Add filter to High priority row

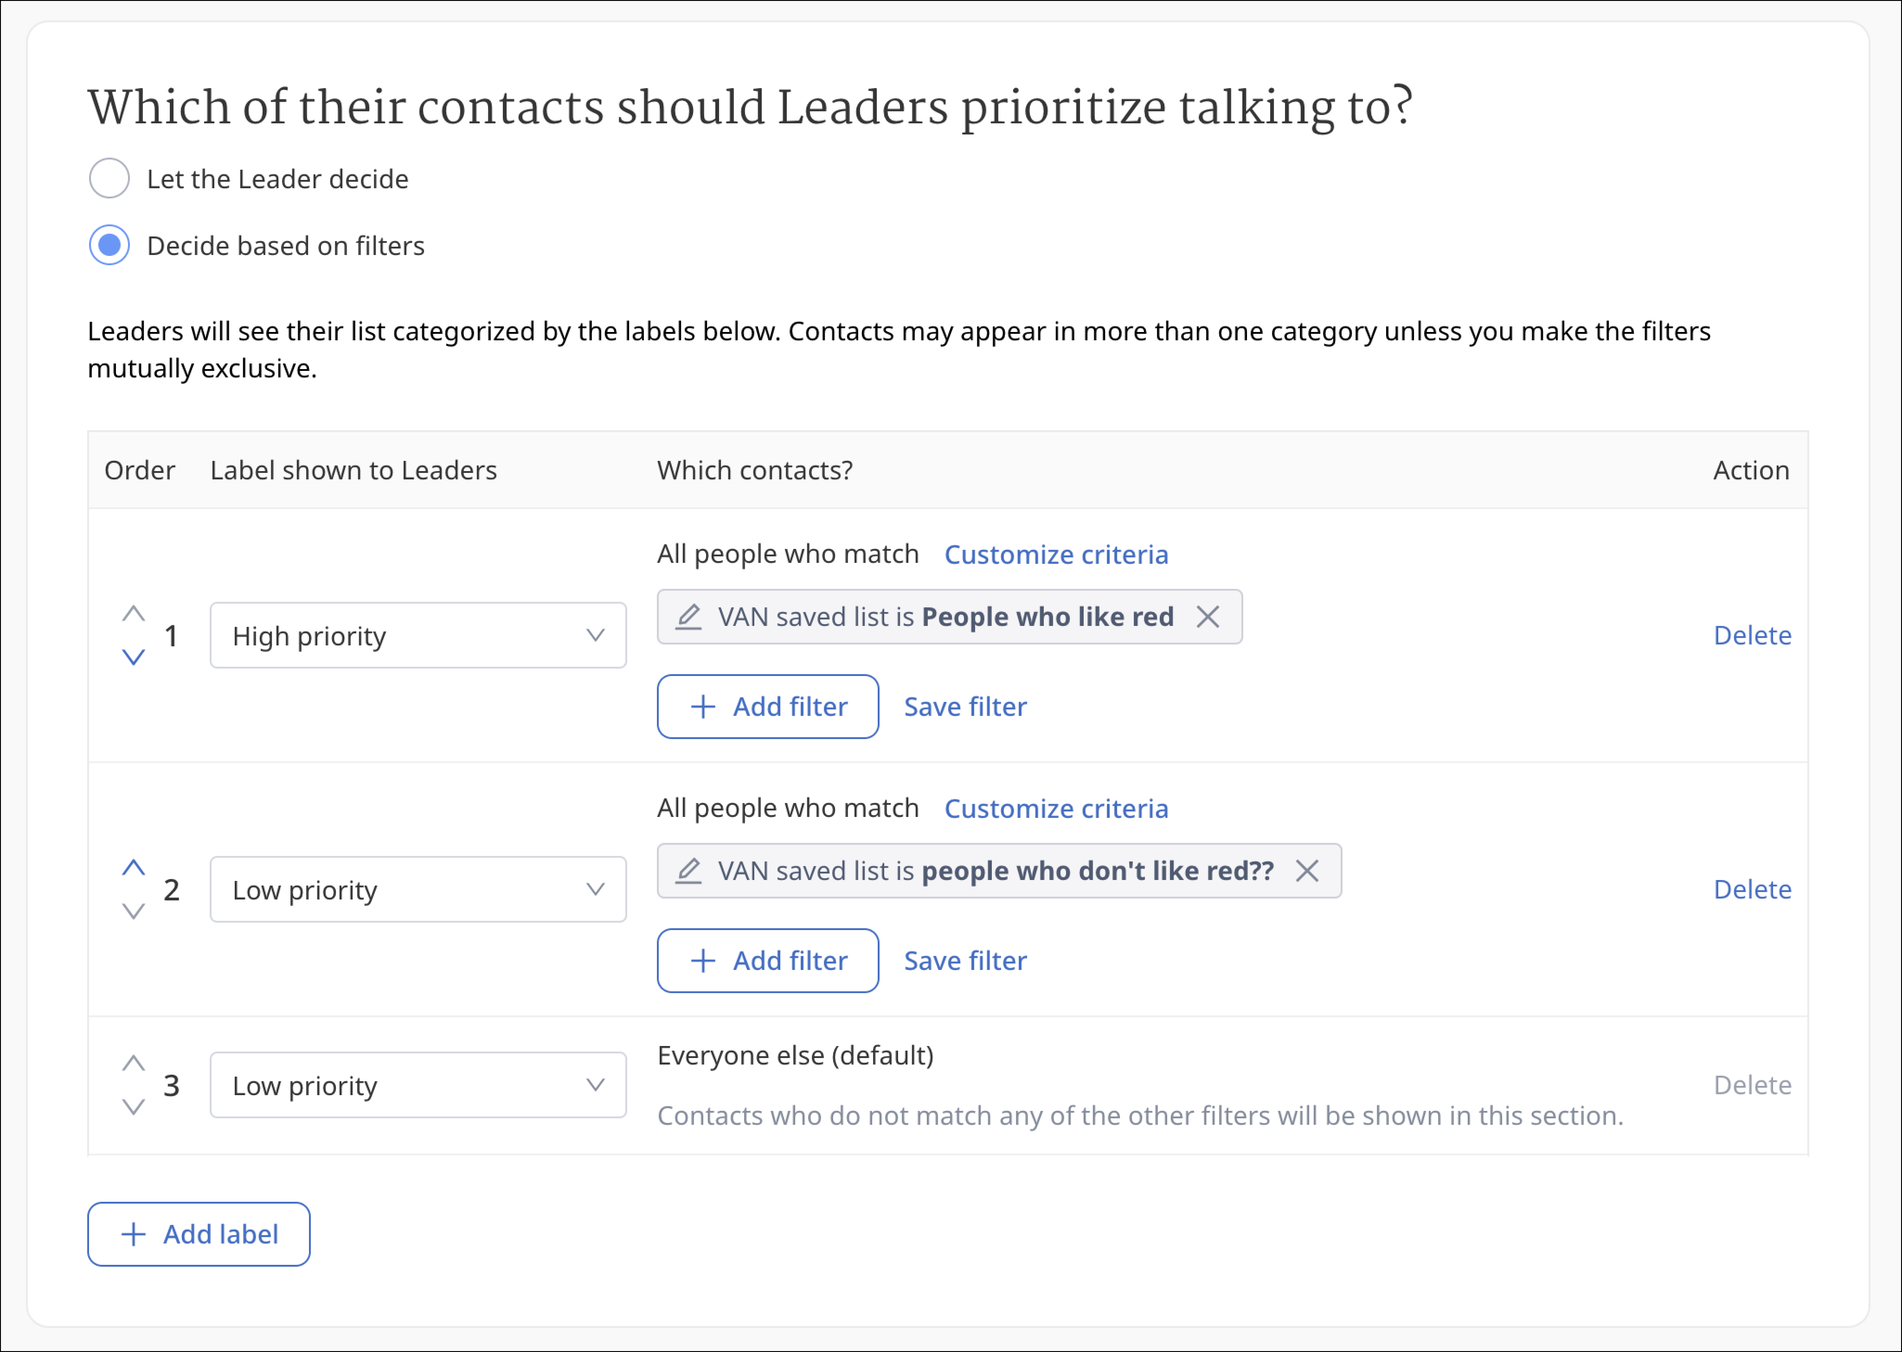tap(768, 707)
